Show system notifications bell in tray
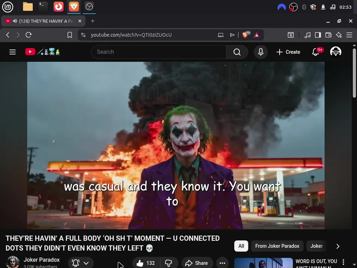This screenshot has width=357, height=268. tap(323, 7)
